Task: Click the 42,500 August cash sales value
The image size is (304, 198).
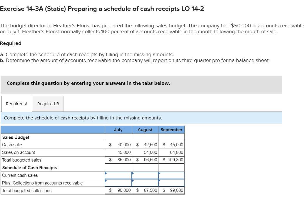Action: pos(151,145)
